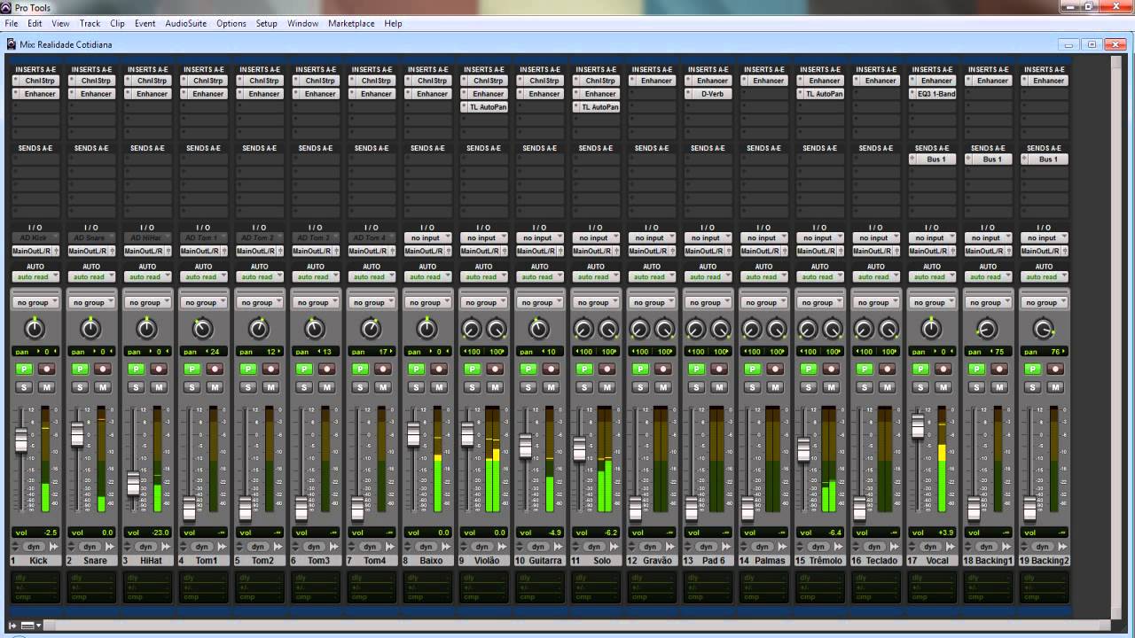The width and height of the screenshot is (1135, 638).
Task: Click the dyn button on Kick track
Action: tap(35, 547)
